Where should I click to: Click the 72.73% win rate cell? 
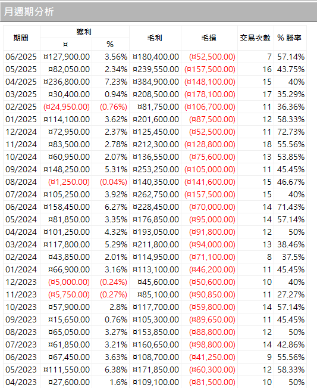tap(290, 132)
